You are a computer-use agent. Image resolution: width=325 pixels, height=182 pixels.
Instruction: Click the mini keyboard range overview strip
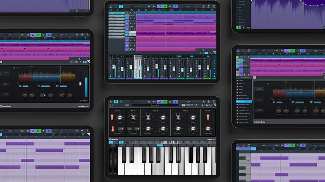click(x=172, y=142)
